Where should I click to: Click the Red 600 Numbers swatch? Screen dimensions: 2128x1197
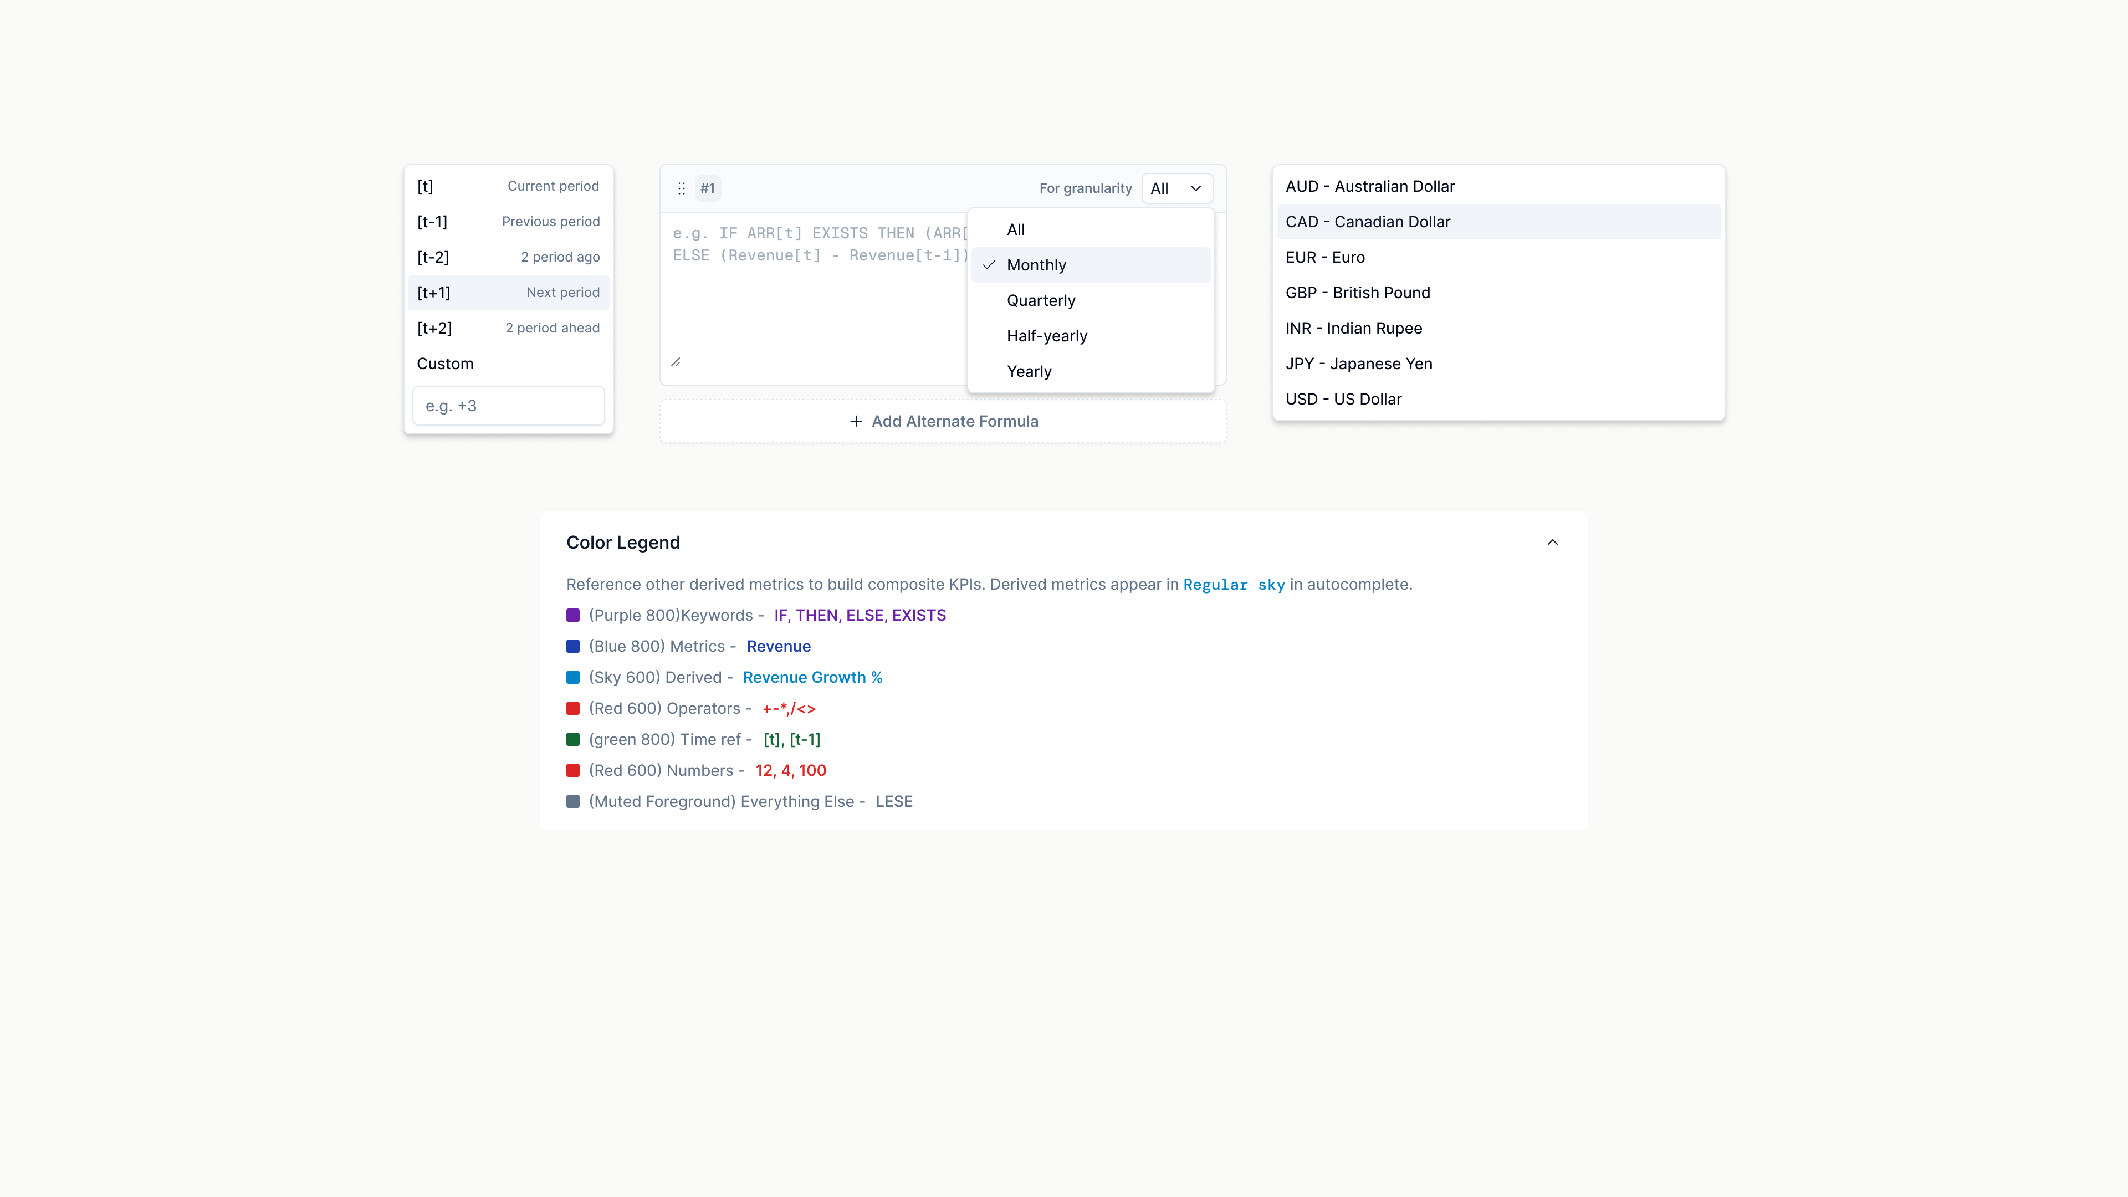(x=572, y=771)
